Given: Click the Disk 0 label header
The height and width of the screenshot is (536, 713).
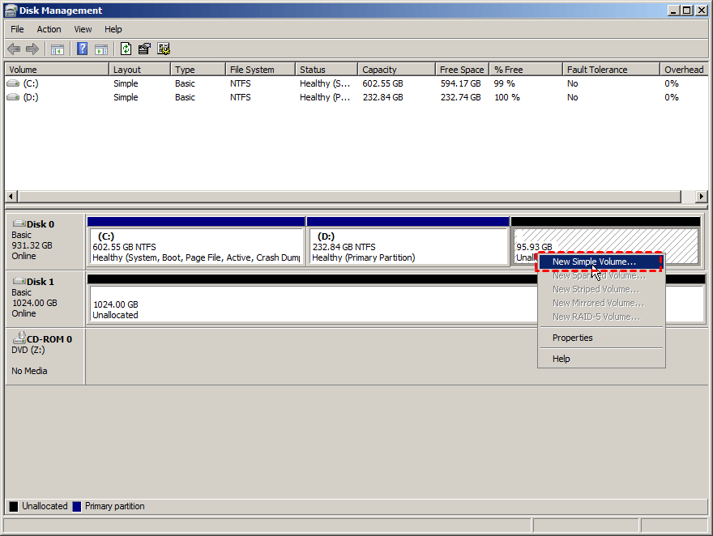Looking at the screenshot, I should pos(41,224).
